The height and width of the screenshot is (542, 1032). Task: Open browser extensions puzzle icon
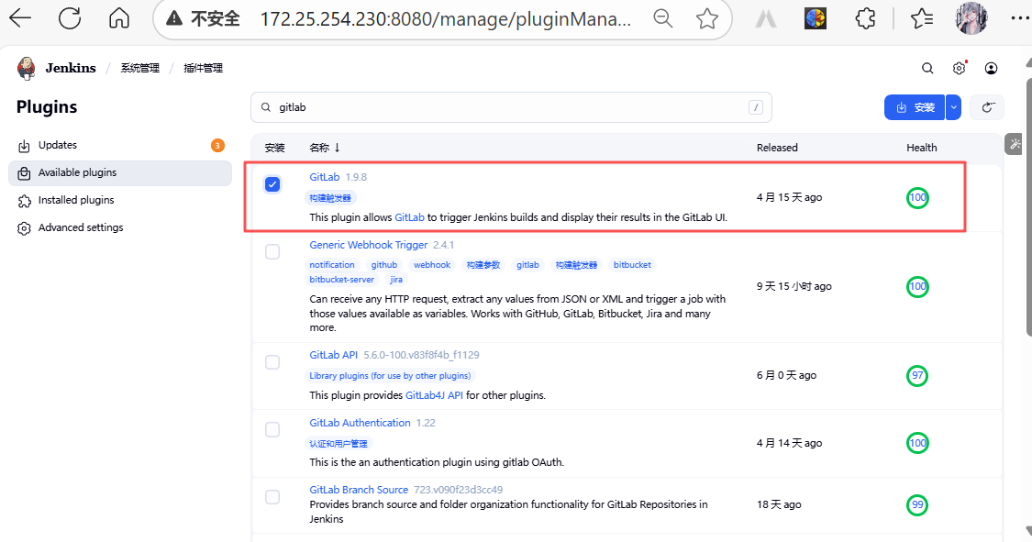click(x=865, y=18)
